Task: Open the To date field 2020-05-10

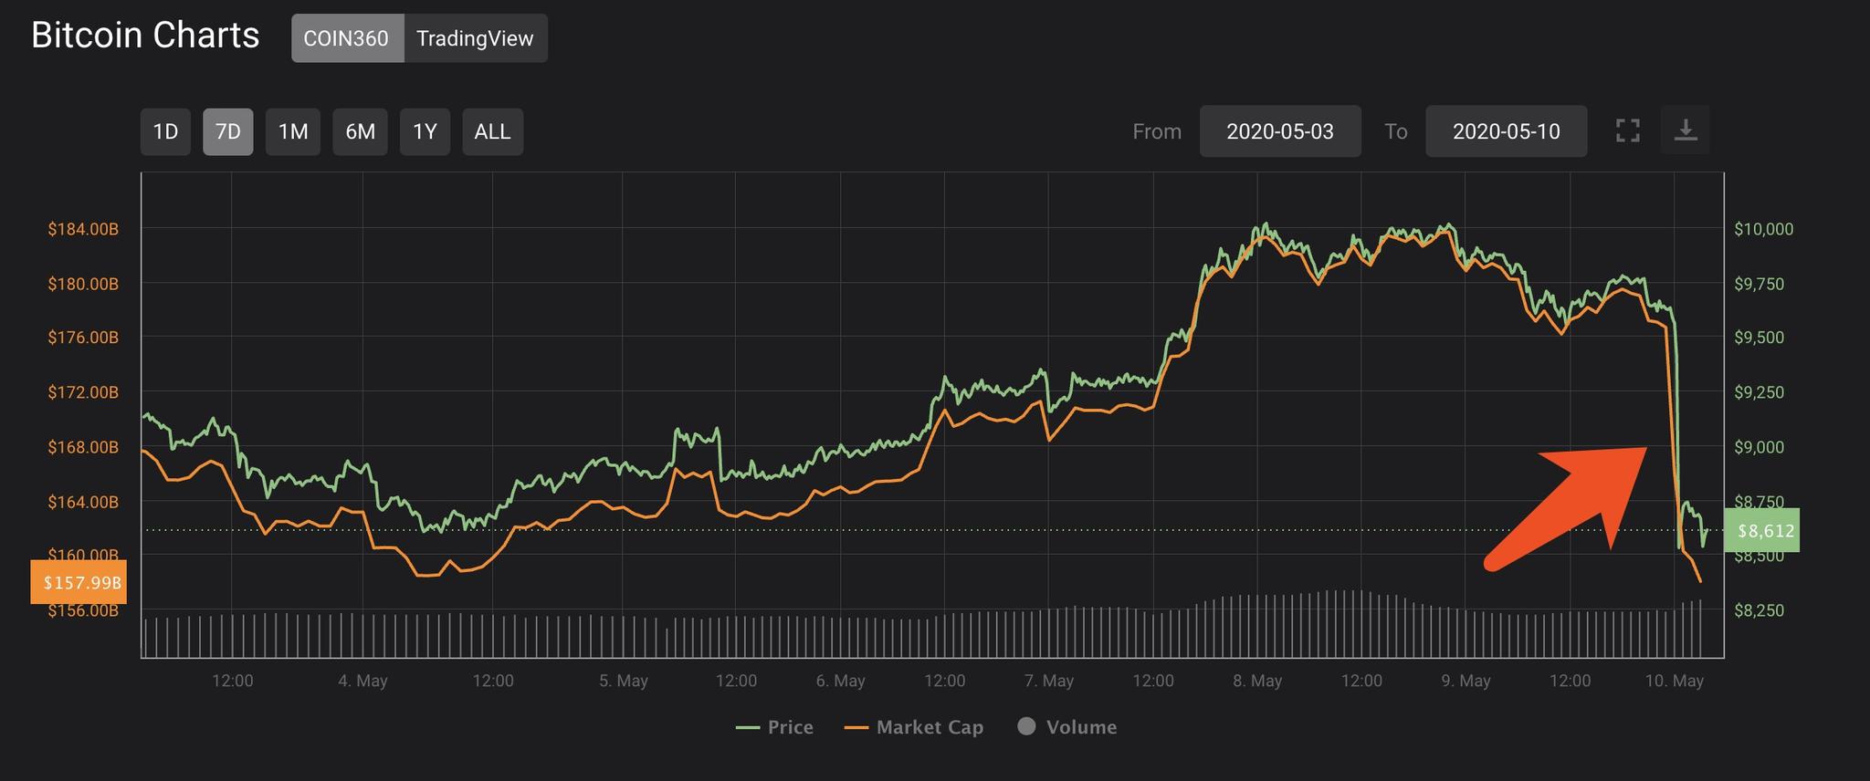Action: (x=1506, y=131)
